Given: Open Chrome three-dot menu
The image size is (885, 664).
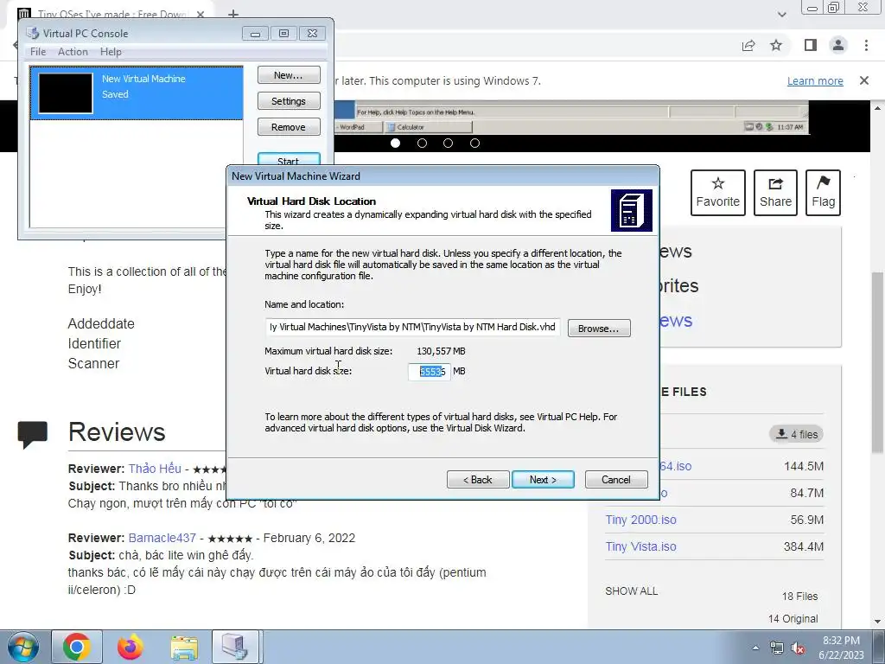Looking at the screenshot, I should coord(866,45).
